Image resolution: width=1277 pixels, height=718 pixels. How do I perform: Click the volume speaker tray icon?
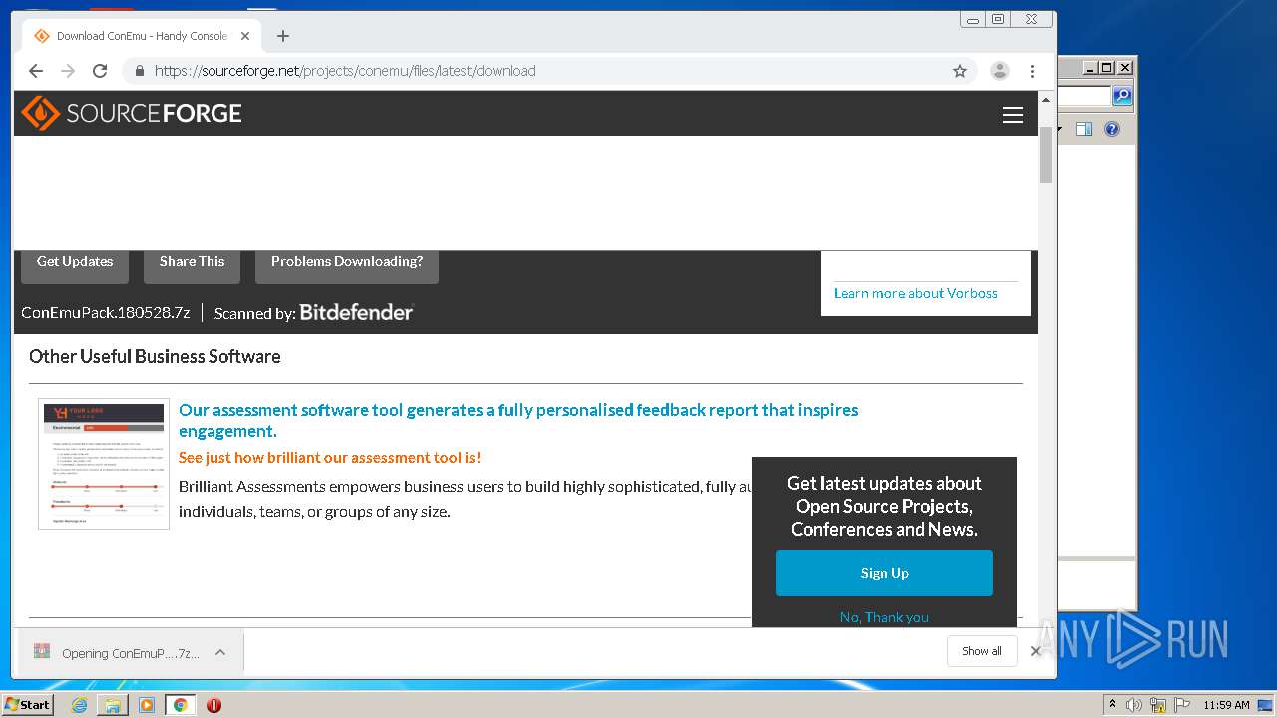click(x=1134, y=705)
